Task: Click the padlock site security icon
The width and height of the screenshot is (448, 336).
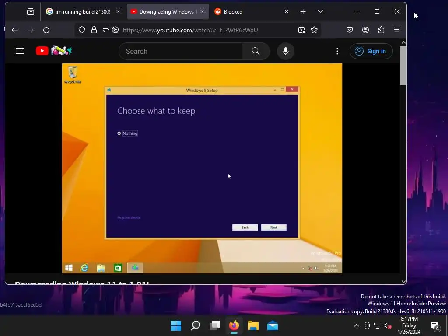Action: 94,30
